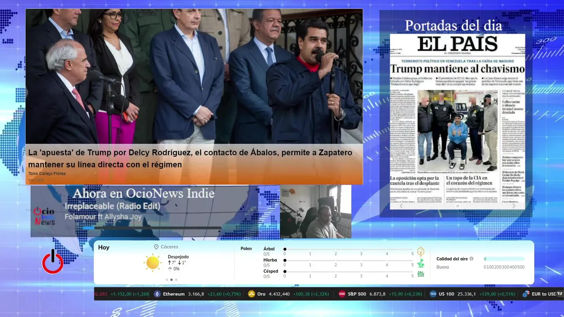Click the 'Cáceres' location label

coord(170,247)
